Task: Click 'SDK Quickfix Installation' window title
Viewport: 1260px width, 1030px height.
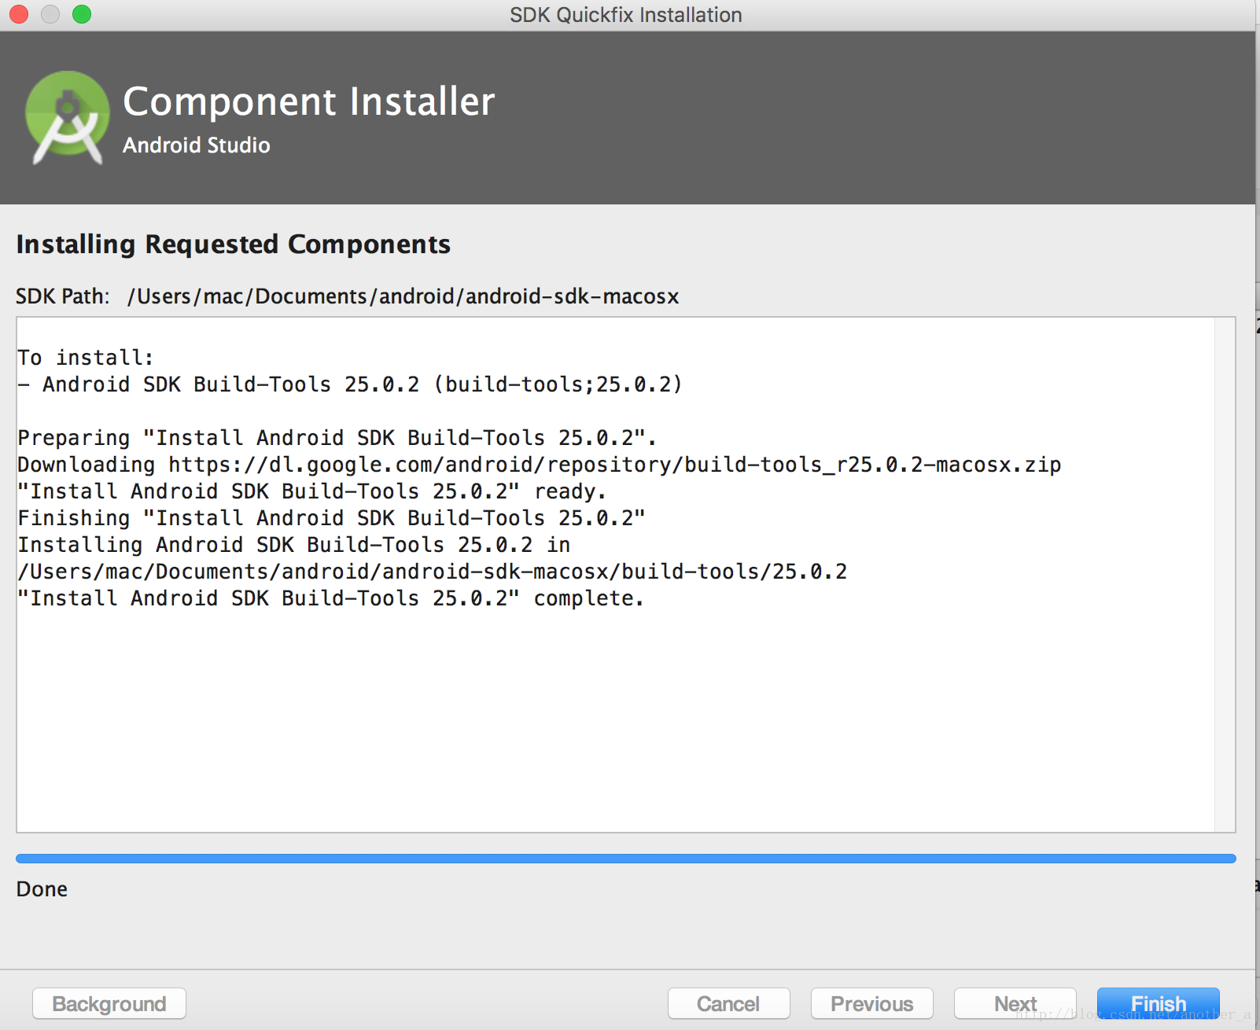Action: pos(626,15)
